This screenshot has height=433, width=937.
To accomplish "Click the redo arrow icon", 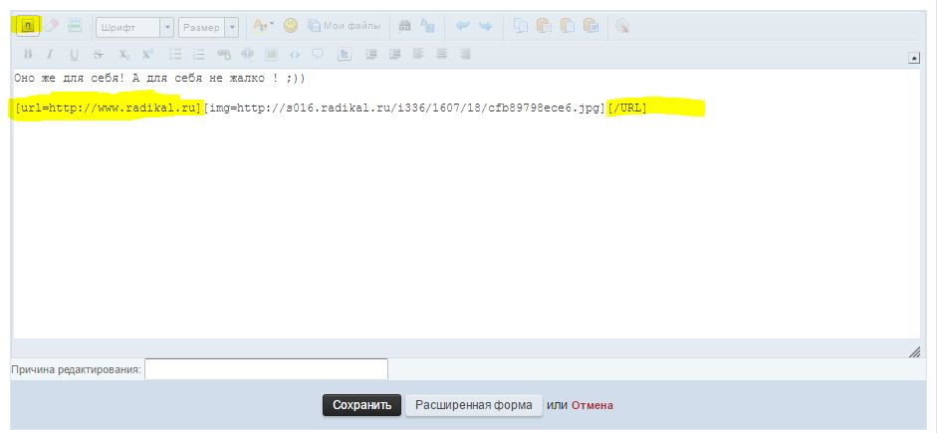I will tap(485, 27).
